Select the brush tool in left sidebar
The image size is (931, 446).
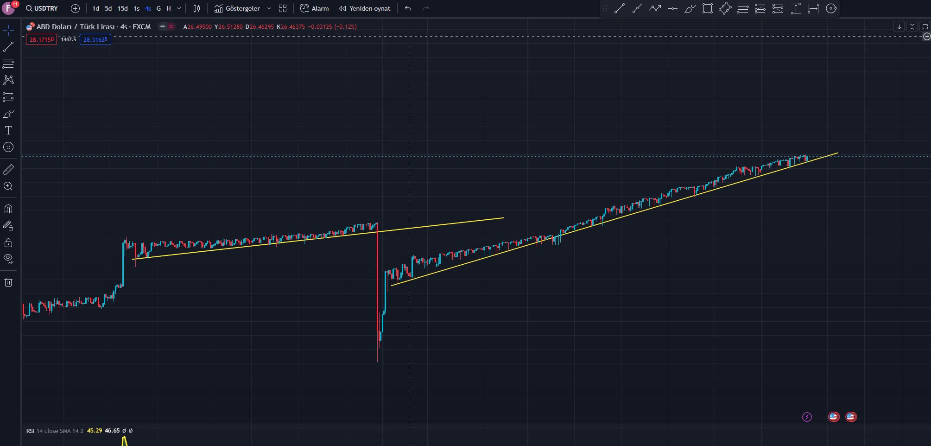[x=8, y=114]
